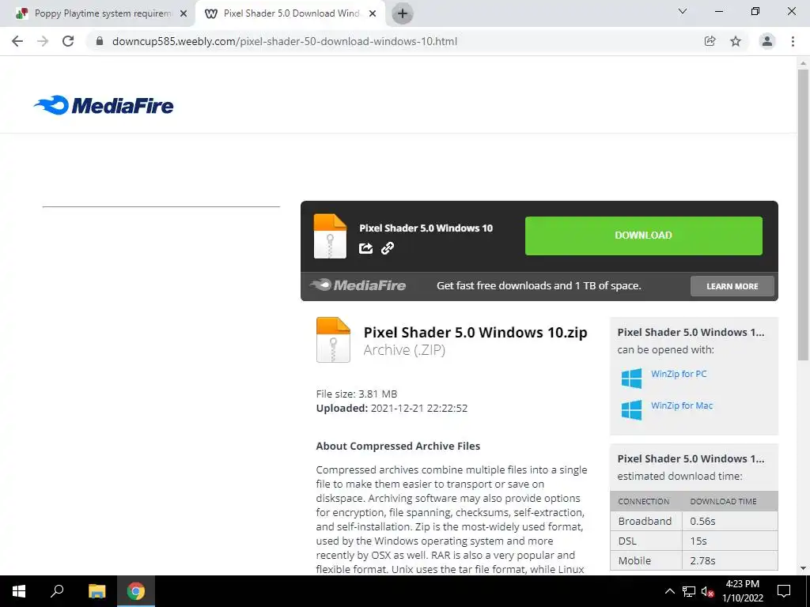Click the muted volume tray icon
The height and width of the screenshot is (607, 810).
pyautogui.click(x=708, y=591)
